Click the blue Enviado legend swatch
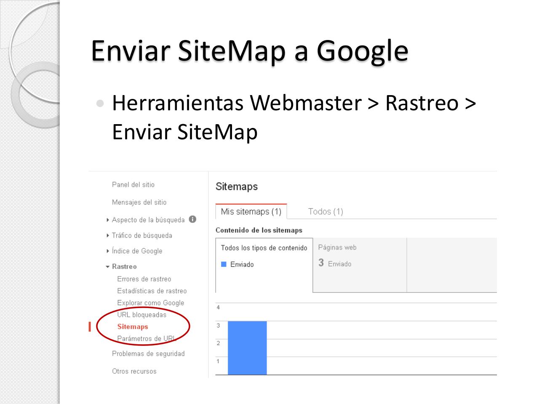 tap(224, 264)
